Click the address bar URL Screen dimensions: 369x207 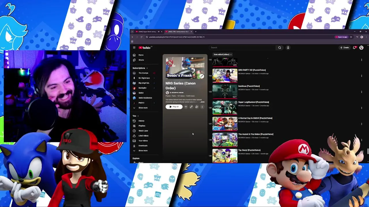coord(177,37)
